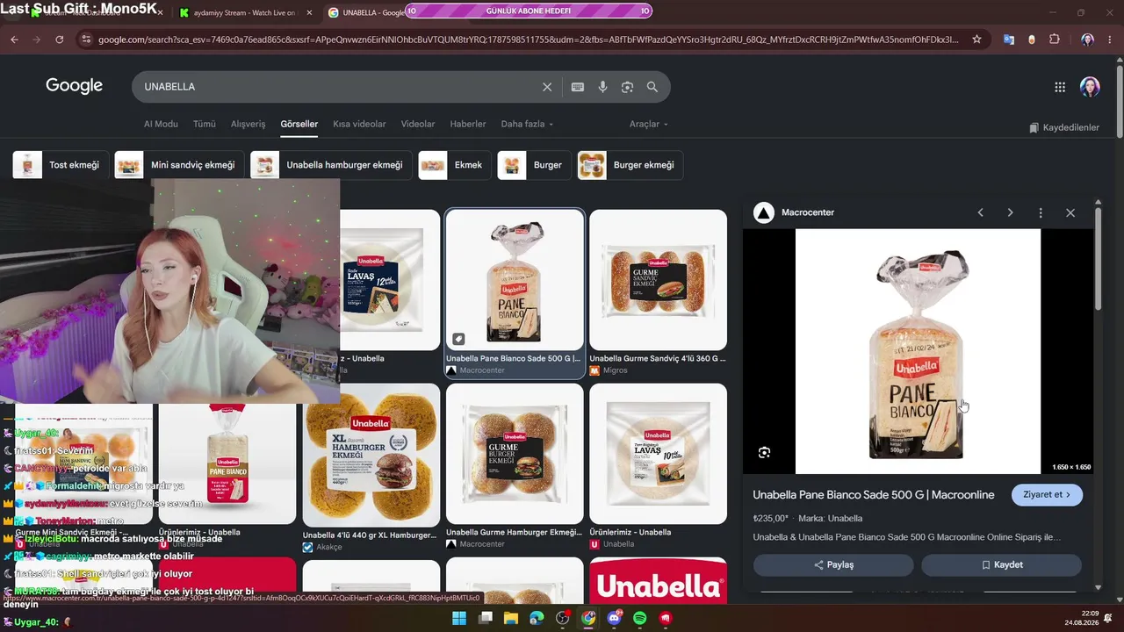Share the image with Paylaş
Viewport: 1124px width, 632px height.
pos(833,564)
